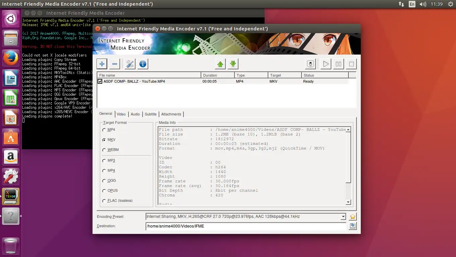Open the Subtitle tab
456x257 pixels.
pyautogui.click(x=151, y=114)
